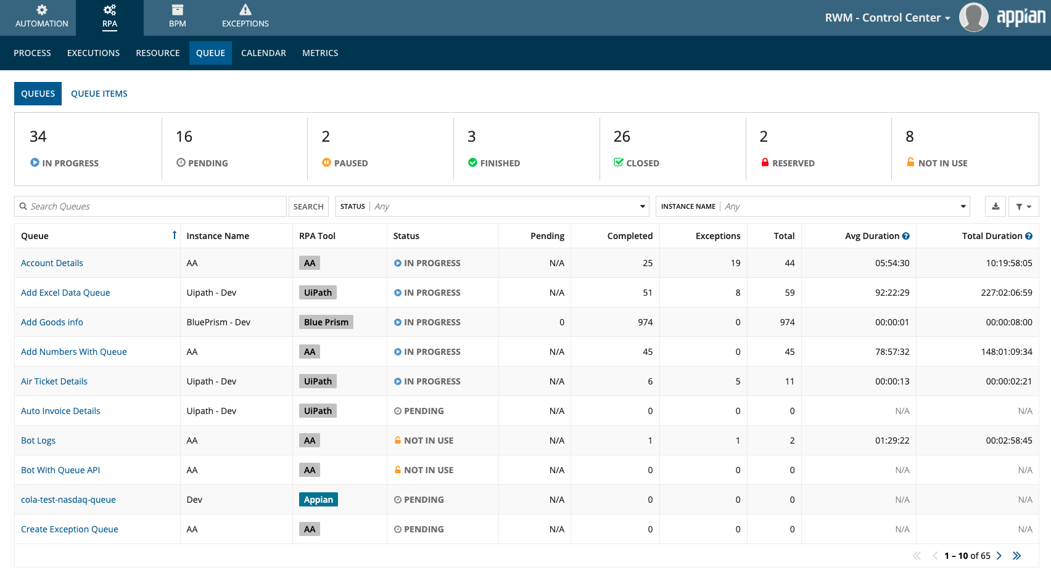
Task: Jump to last page double arrow
Action: (1016, 556)
